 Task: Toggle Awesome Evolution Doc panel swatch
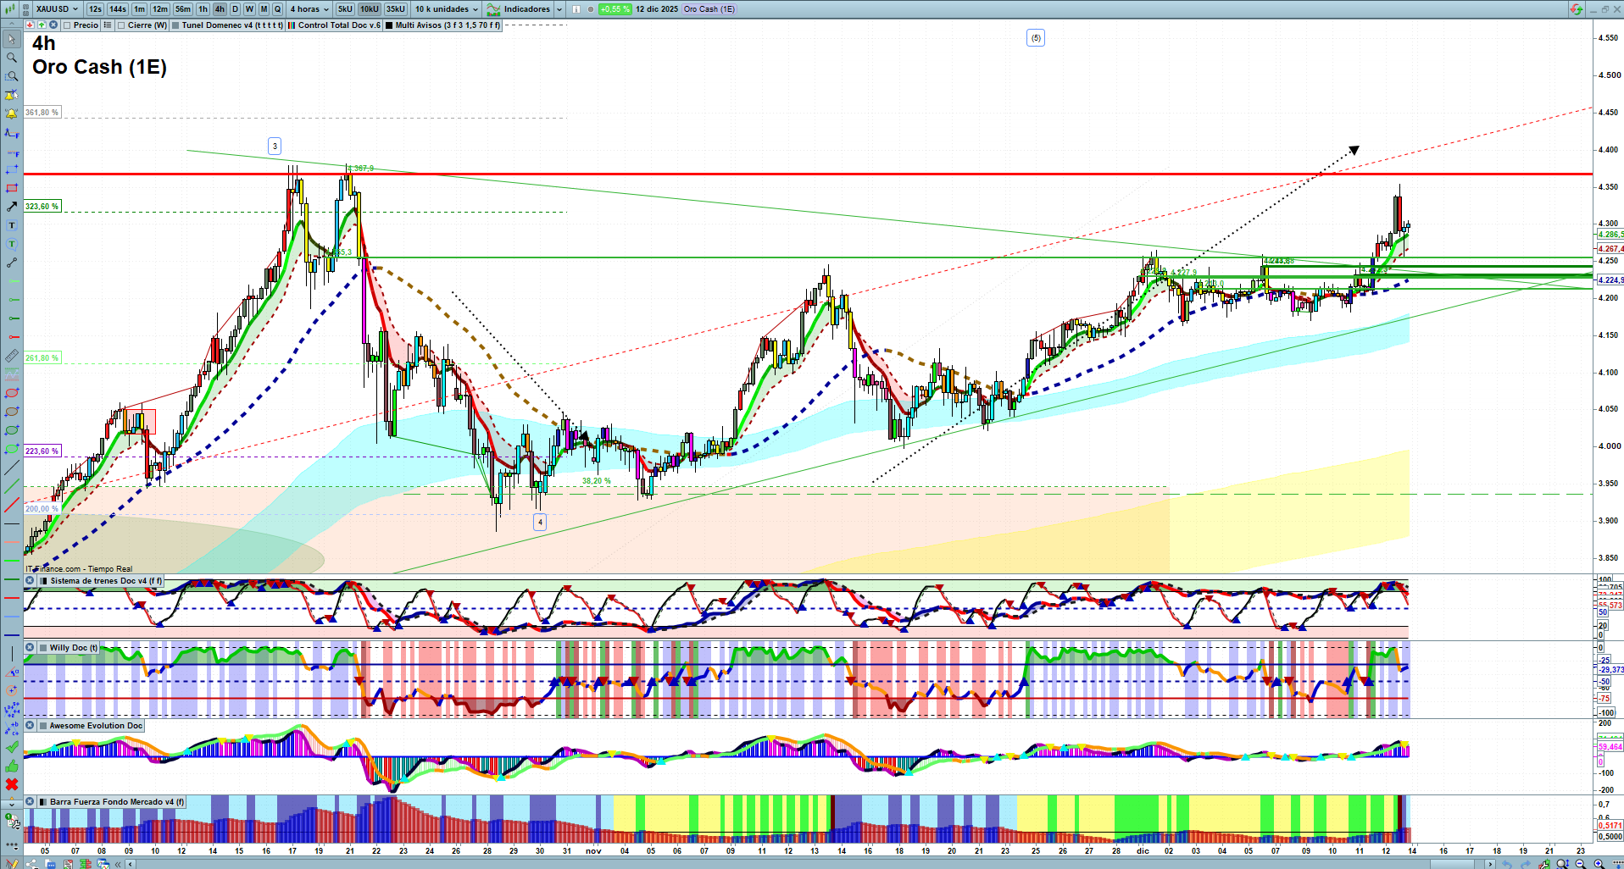click(44, 726)
